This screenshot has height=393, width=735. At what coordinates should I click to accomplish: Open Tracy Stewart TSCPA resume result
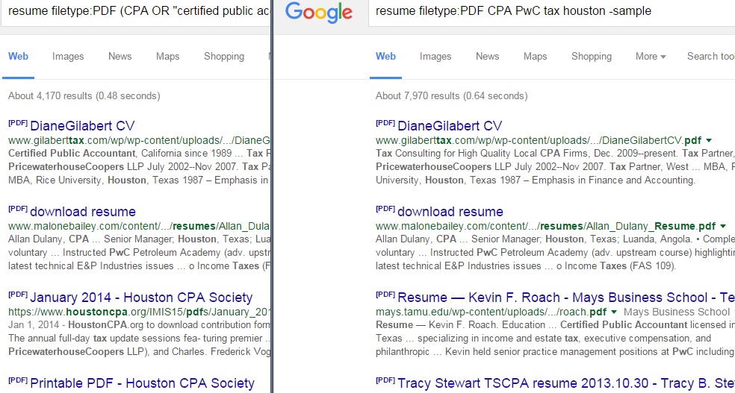click(566, 383)
